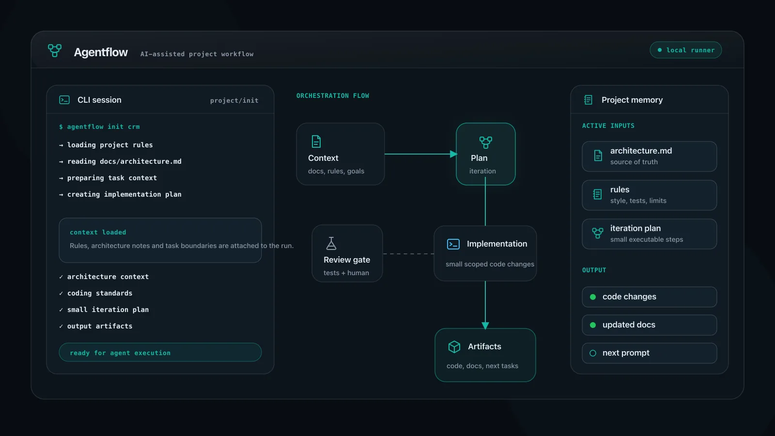Click the local runner badge
This screenshot has height=436, width=775.
(x=686, y=50)
